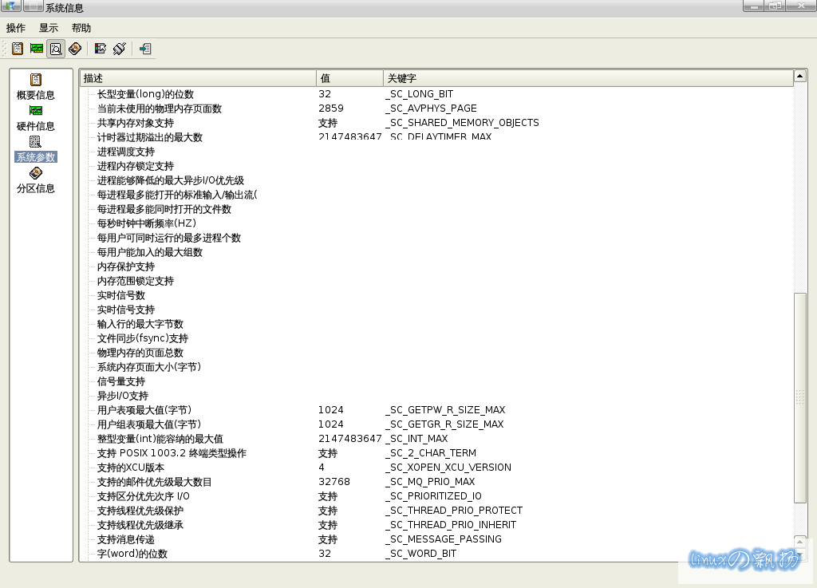
Task: Switch to 分区信息 in the sidebar
Action: pos(36,180)
